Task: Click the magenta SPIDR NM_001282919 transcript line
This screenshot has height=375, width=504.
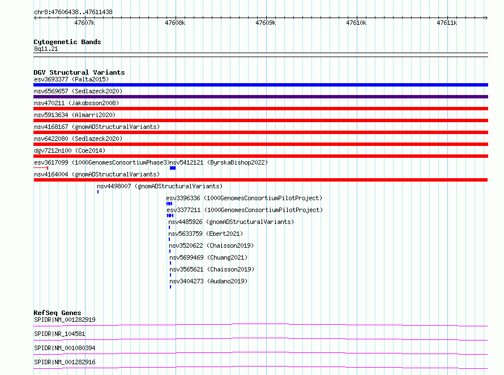Action: (260, 325)
